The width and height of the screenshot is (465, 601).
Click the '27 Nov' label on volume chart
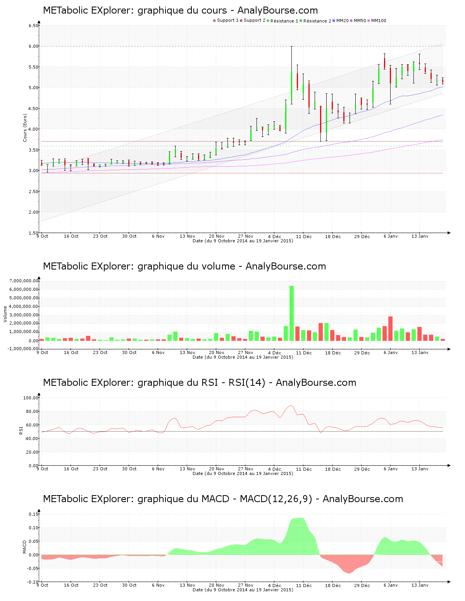tap(246, 352)
